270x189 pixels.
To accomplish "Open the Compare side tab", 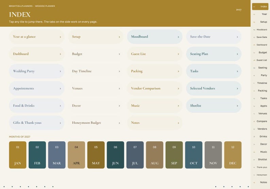I will pyautogui.click(x=260, y=121).
